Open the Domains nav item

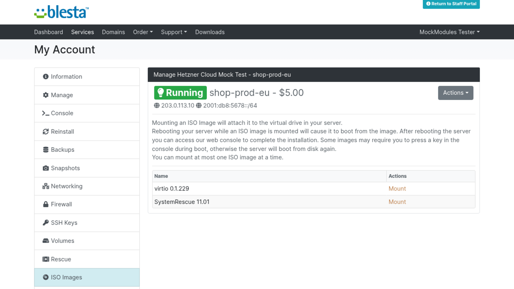[x=114, y=32]
